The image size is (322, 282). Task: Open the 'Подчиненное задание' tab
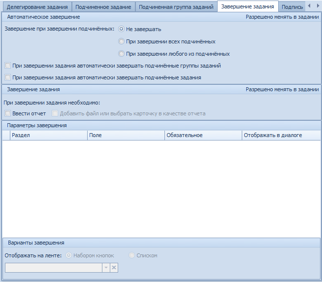103,7
